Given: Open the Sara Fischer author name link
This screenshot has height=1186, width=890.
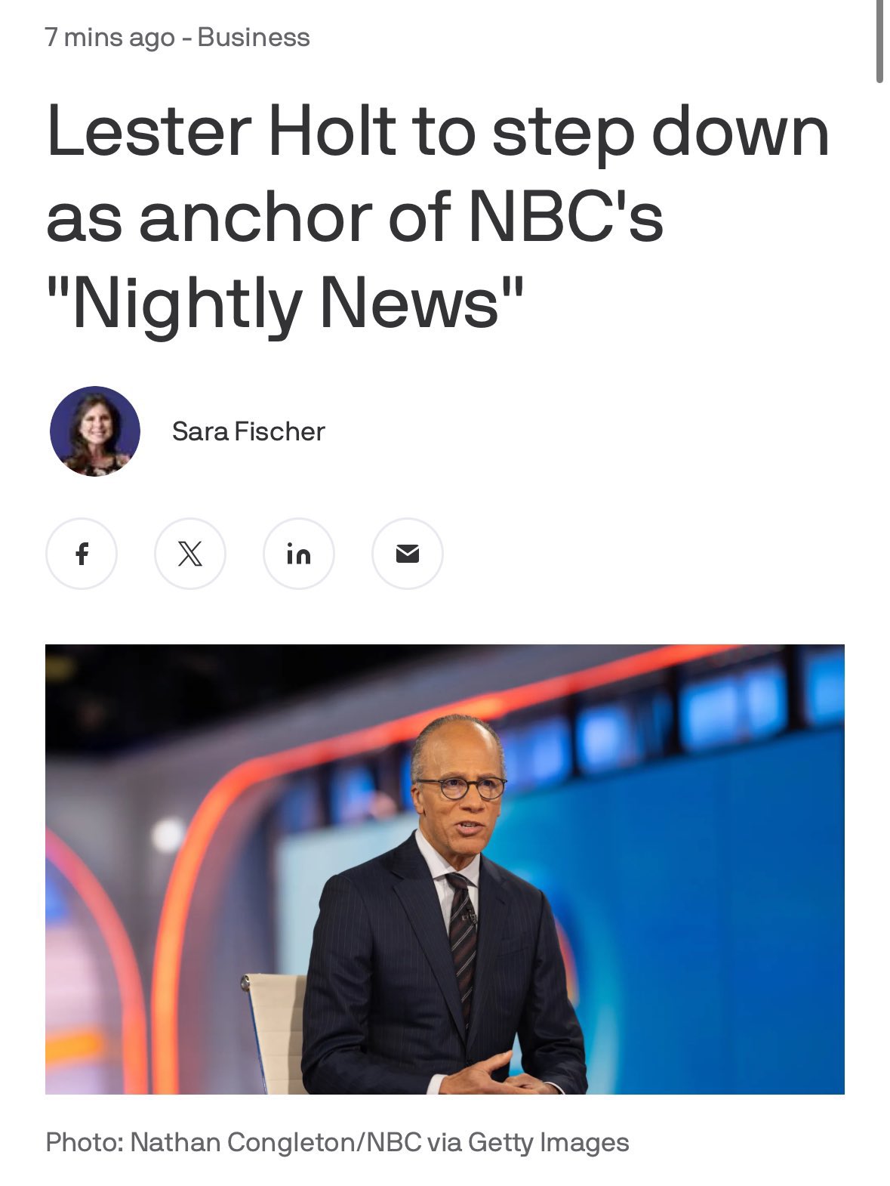Looking at the screenshot, I should tap(248, 431).
